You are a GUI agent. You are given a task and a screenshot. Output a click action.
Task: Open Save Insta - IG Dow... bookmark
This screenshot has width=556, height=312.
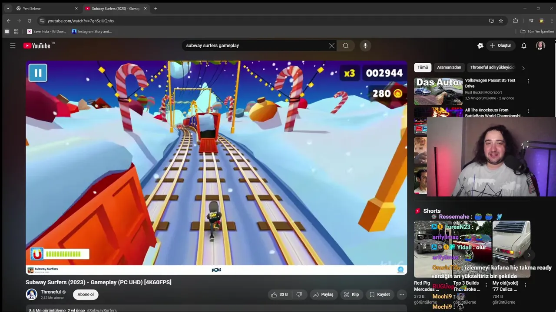(x=47, y=32)
